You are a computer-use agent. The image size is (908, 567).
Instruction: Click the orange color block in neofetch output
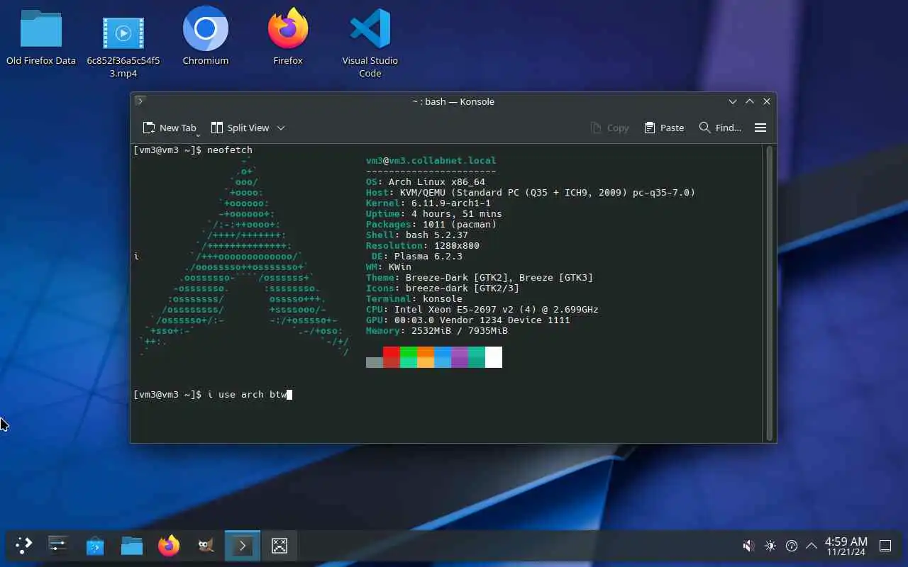(x=426, y=357)
